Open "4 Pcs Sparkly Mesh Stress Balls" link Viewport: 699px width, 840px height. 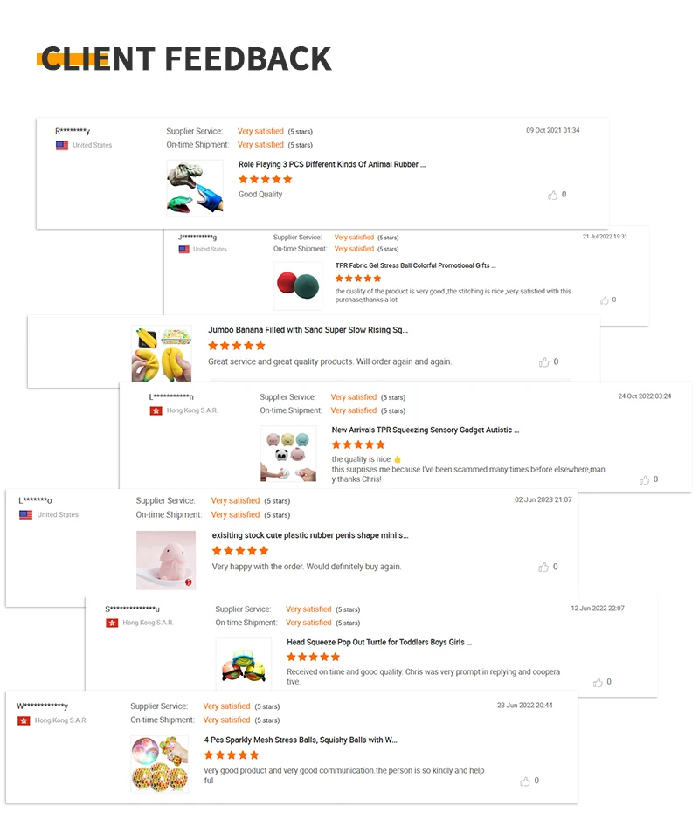click(x=301, y=740)
